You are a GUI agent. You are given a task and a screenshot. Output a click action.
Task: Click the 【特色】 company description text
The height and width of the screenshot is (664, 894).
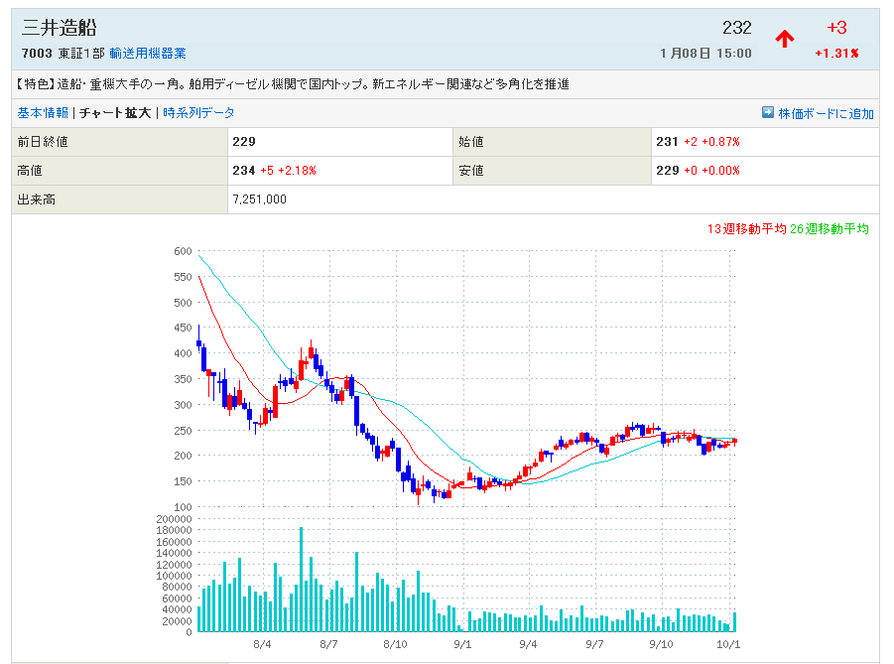(x=292, y=84)
